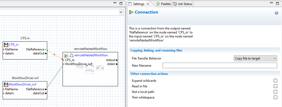Click the Job Status tab icon

click(x=175, y=4)
